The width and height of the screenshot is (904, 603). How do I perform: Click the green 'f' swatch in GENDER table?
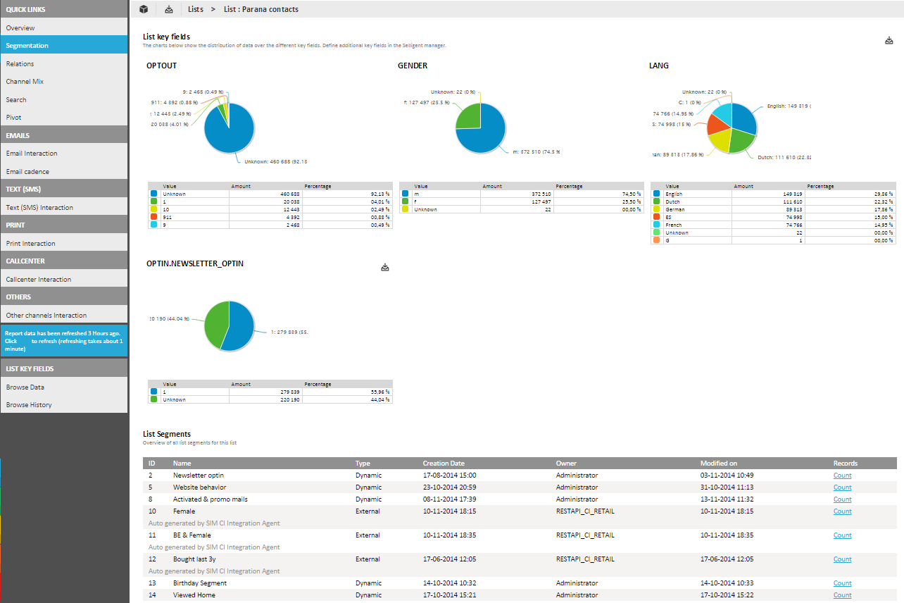[x=406, y=201]
